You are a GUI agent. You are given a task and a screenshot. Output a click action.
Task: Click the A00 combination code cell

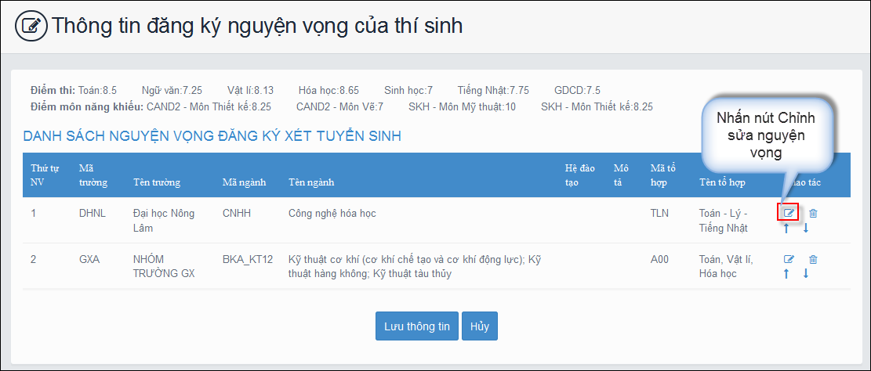(x=659, y=259)
